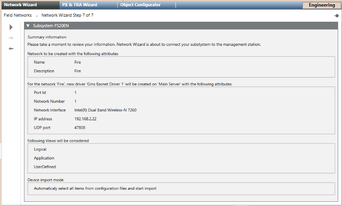This screenshot has height=206, width=342.
Task: Click the grayed-out forward arrow icon
Action: point(11,38)
